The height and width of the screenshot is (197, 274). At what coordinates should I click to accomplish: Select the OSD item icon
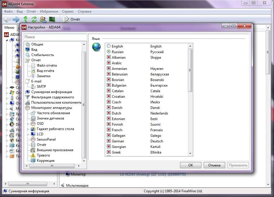pos(33,124)
